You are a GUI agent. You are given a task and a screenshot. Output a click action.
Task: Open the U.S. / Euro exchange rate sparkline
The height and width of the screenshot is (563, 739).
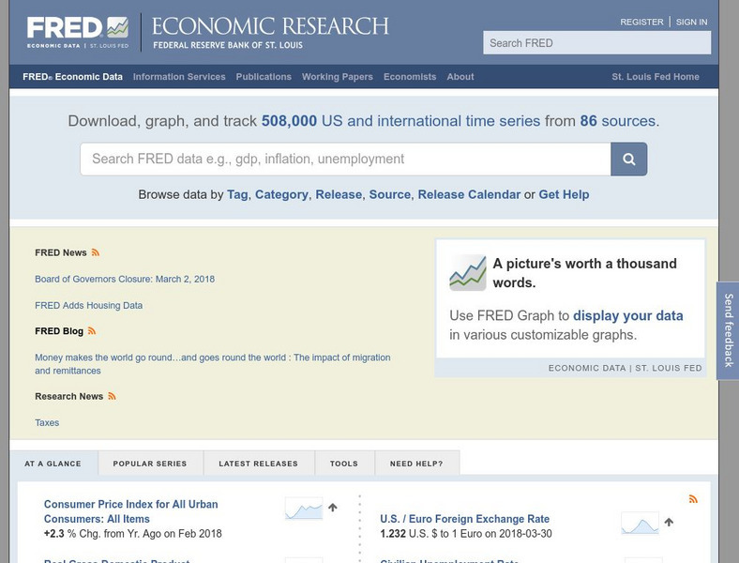640,523
